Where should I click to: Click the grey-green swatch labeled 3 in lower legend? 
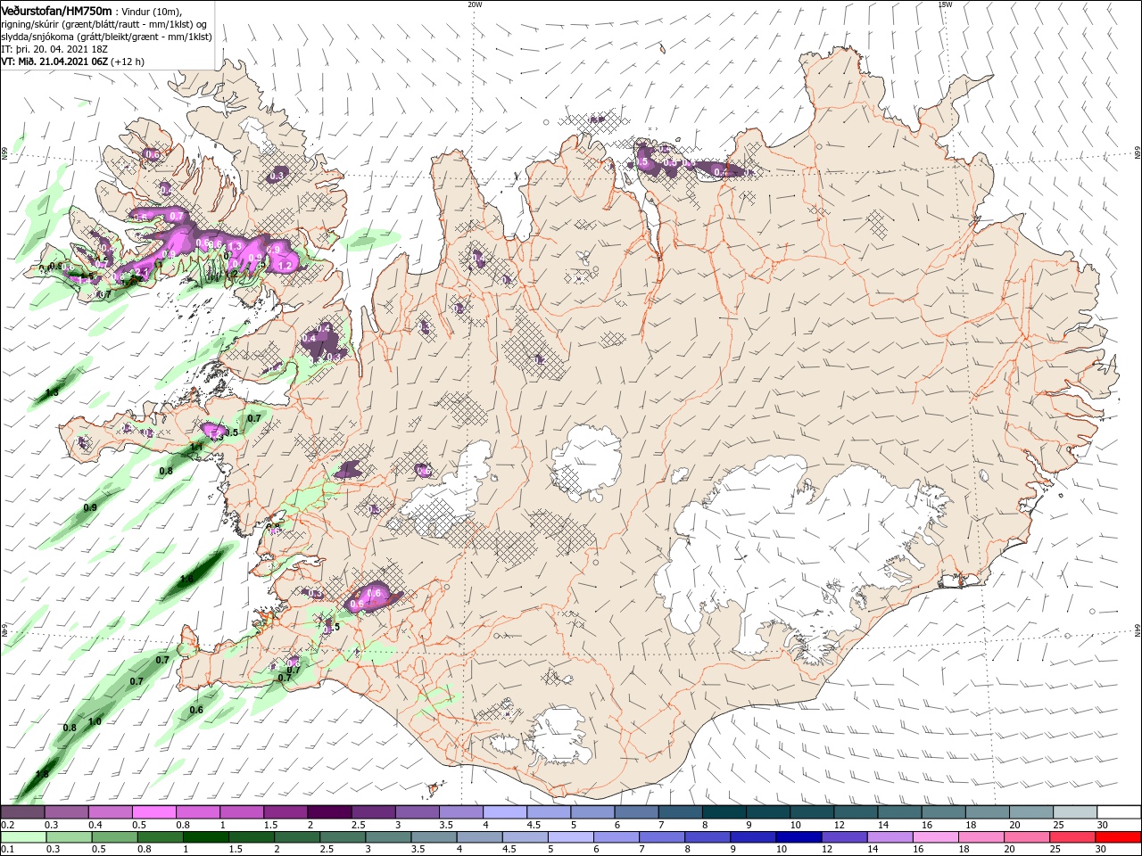[389, 836]
